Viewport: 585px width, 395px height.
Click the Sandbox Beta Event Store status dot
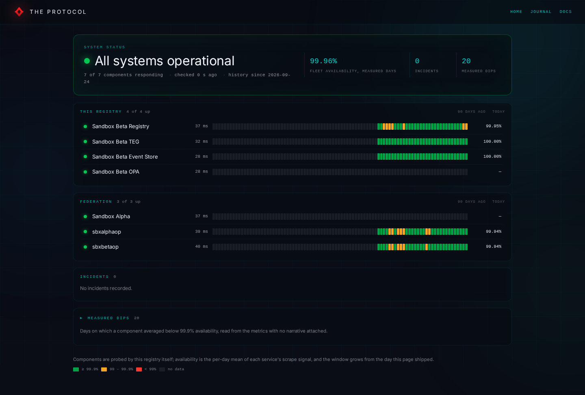pos(85,157)
